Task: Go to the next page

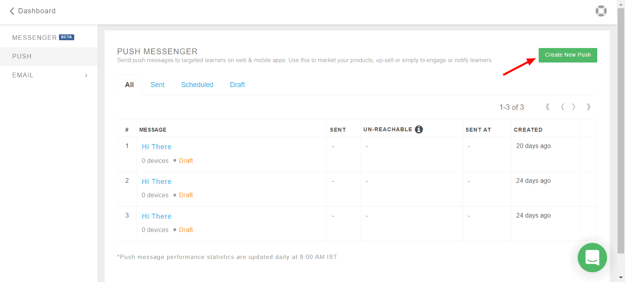Action: click(574, 107)
